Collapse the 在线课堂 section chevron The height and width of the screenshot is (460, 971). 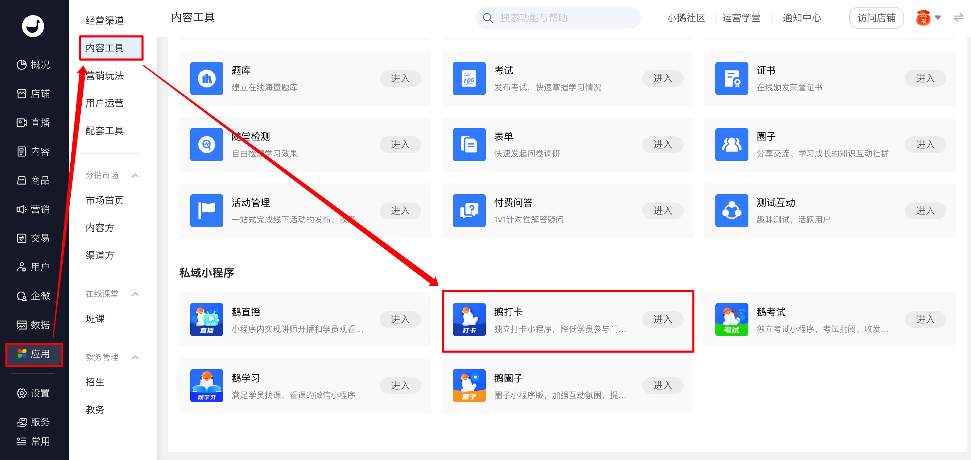135,294
